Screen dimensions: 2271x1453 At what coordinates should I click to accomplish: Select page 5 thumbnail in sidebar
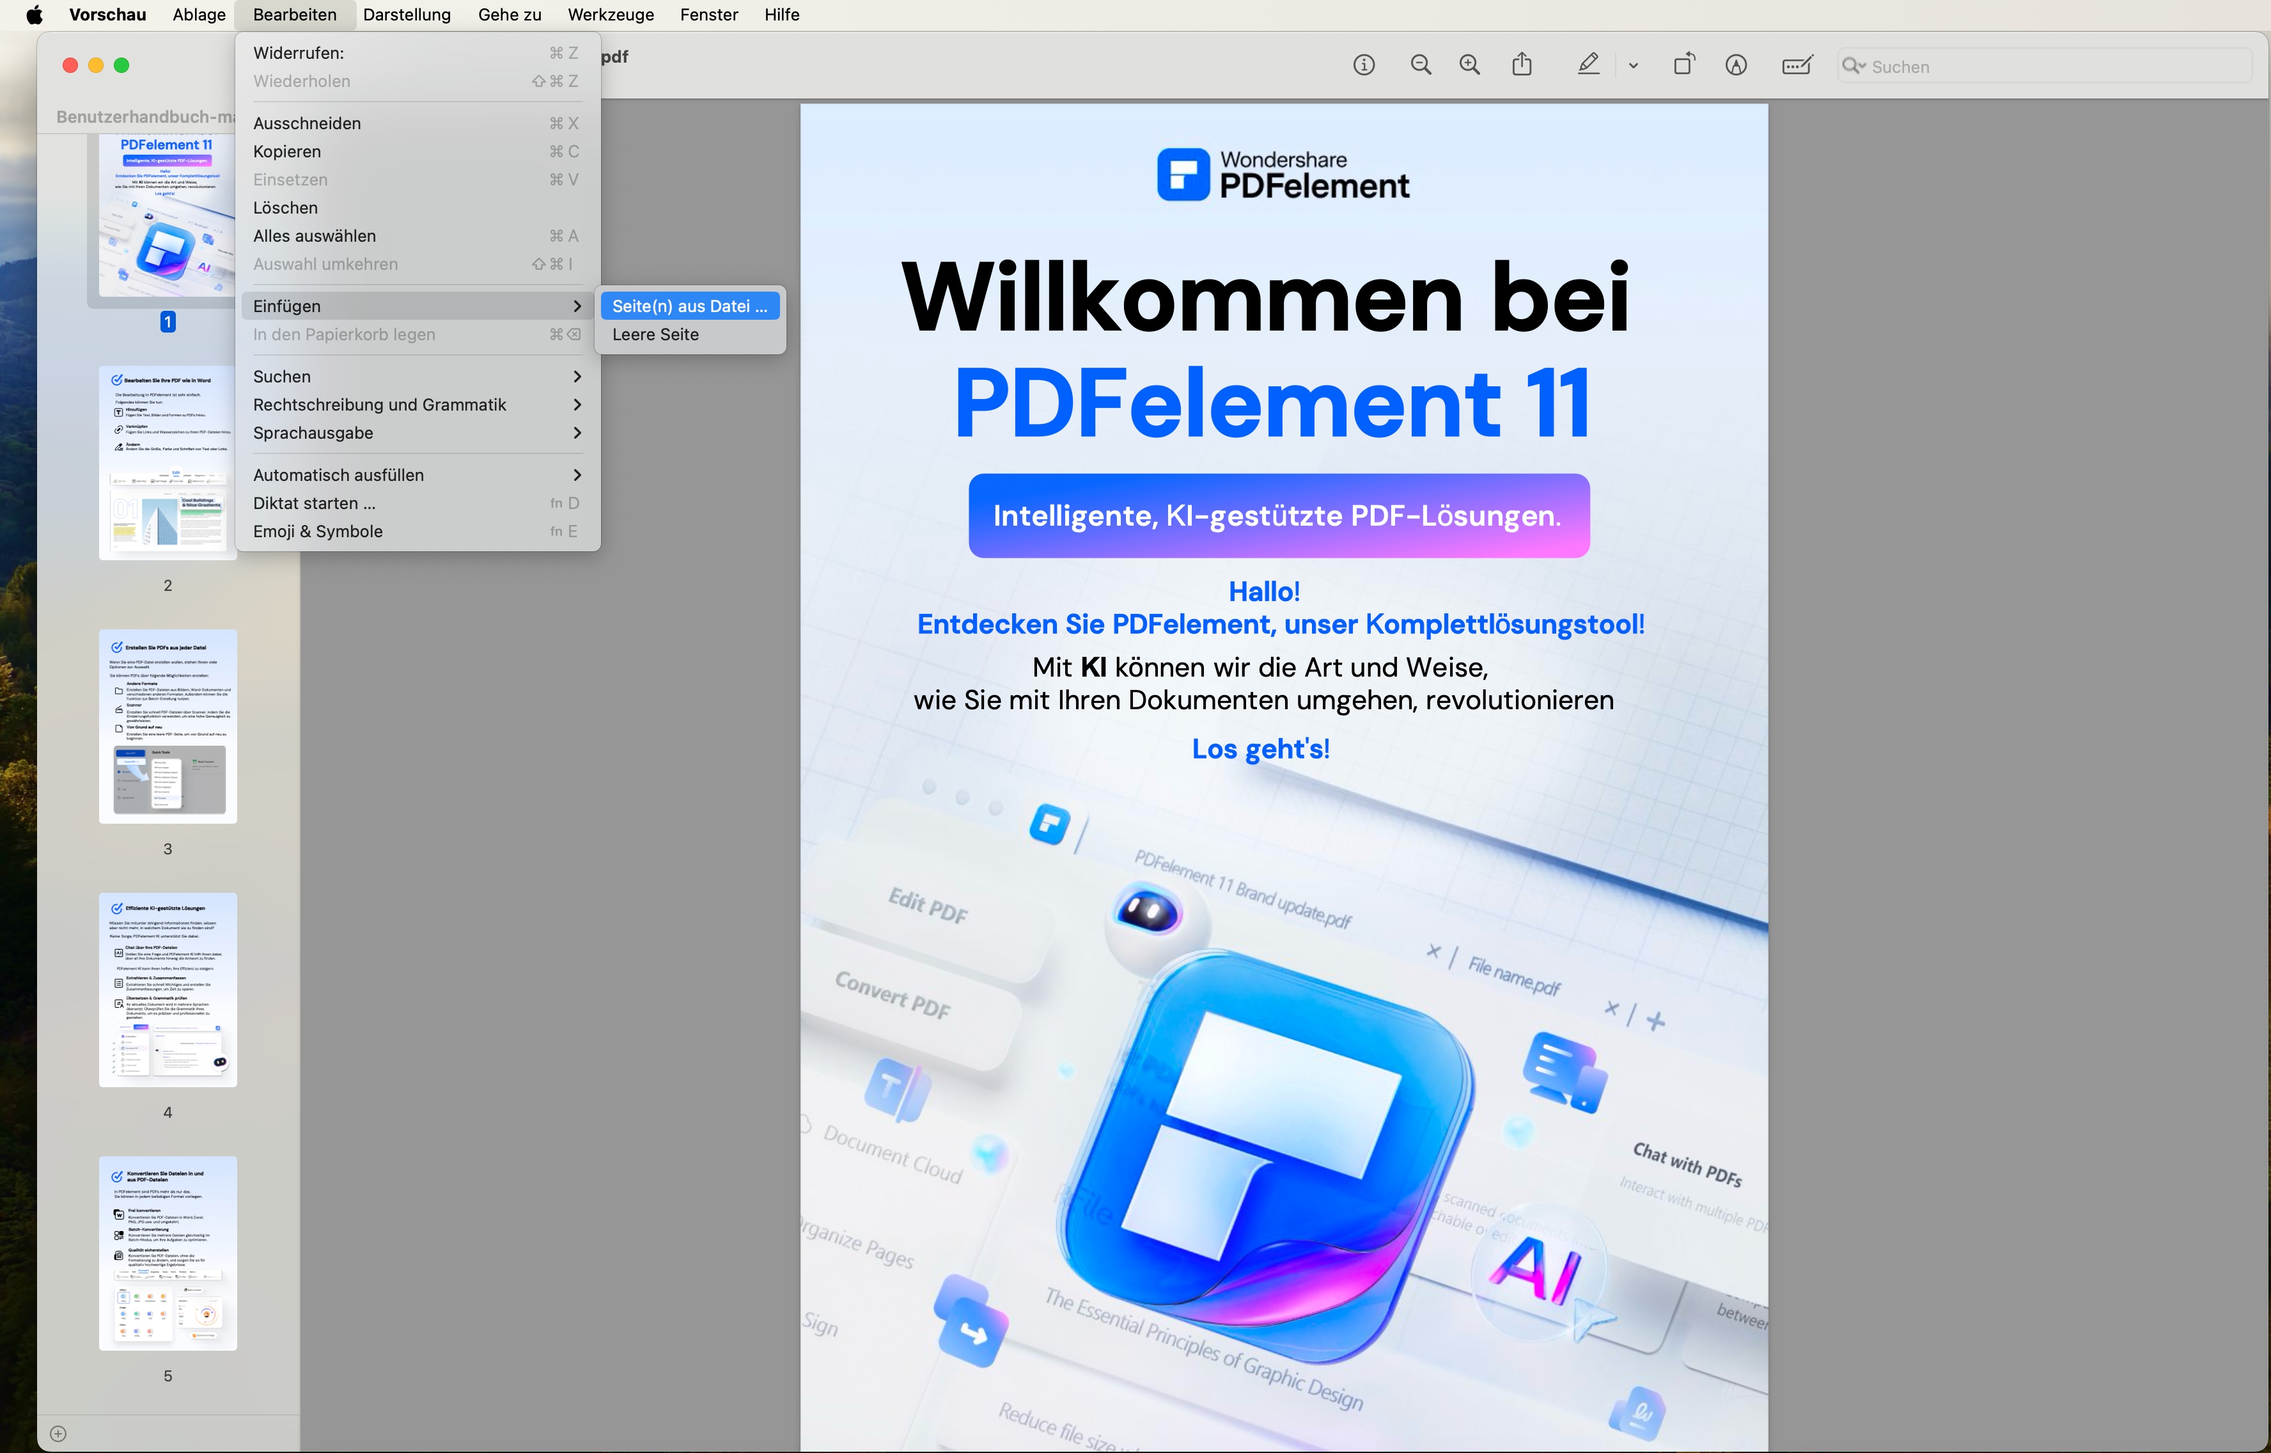pos(168,1253)
